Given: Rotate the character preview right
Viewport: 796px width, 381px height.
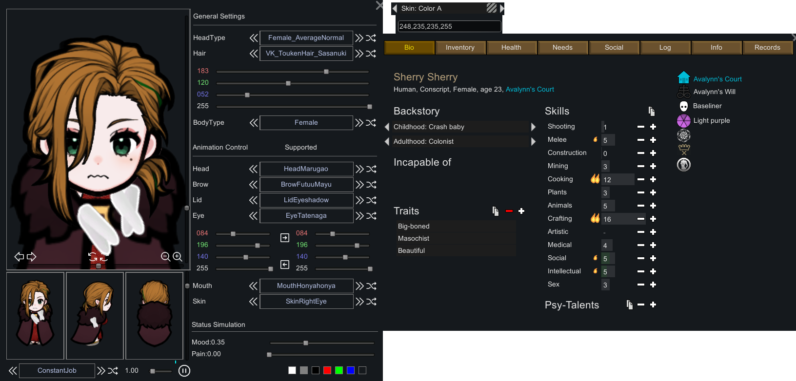Looking at the screenshot, I should pyautogui.click(x=32, y=257).
